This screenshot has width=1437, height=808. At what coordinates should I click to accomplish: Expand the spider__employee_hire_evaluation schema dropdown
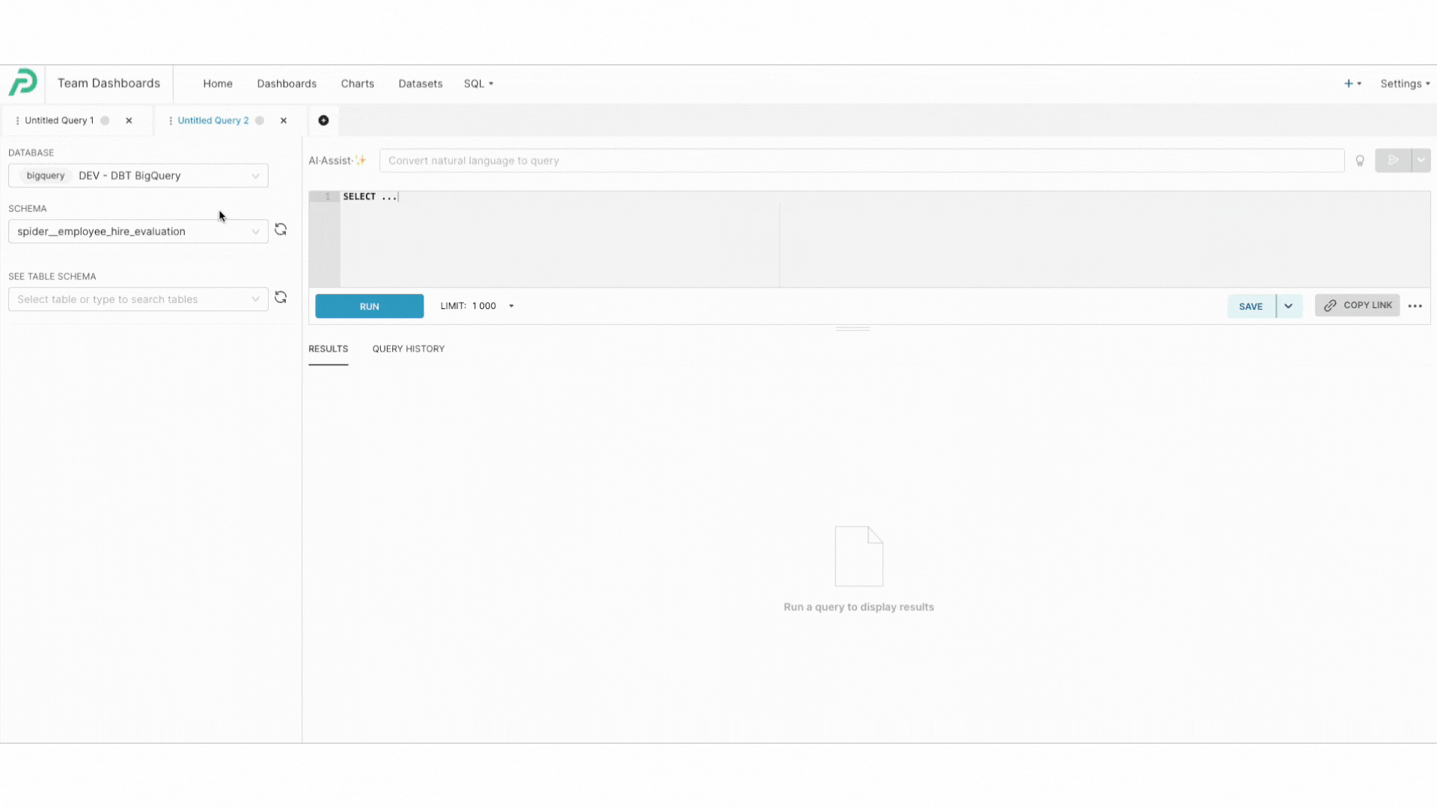point(138,232)
